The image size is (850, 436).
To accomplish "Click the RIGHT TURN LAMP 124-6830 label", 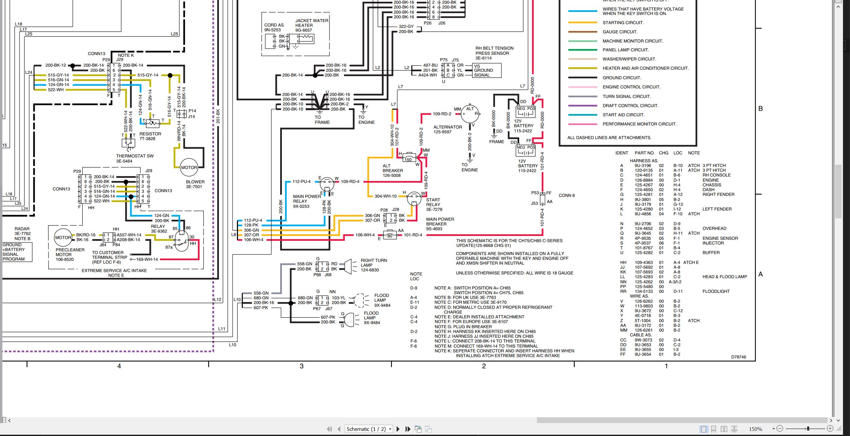I will pyautogui.click(x=374, y=265).
